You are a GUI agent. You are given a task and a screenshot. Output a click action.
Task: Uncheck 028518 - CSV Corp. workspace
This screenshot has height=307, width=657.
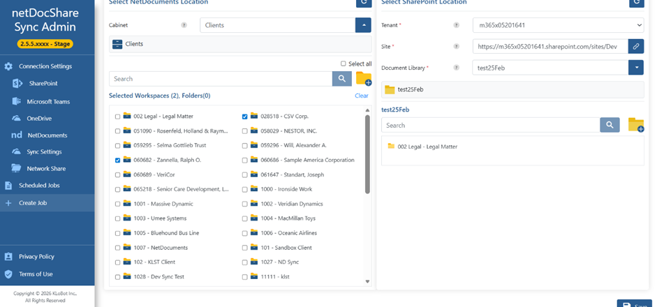[x=244, y=117]
